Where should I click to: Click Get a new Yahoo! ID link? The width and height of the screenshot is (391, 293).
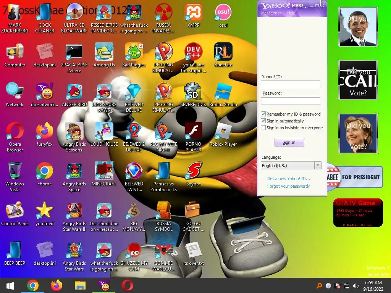(x=289, y=179)
